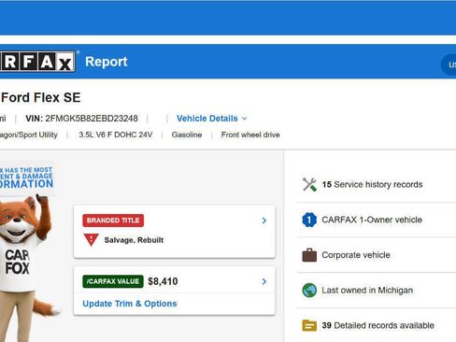Image resolution: width=456 pixels, height=342 pixels.
Task: Click the Report header text
Action: 107,62
